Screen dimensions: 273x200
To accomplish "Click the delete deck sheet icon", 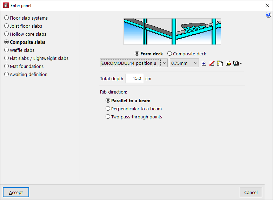I will coord(212,63).
